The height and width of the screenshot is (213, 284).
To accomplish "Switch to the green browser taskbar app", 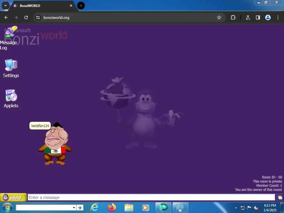I will click(x=163, y=207).
